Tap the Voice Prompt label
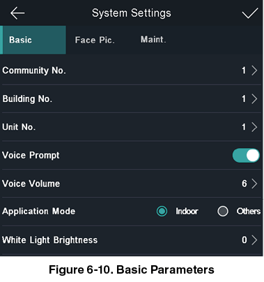Screen dimensions: 264x282 coord(31,156)
